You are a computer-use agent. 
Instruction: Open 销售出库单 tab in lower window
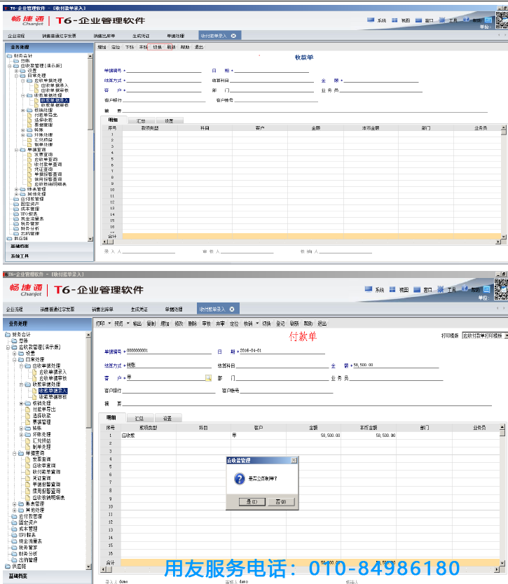tap(102, 309)
